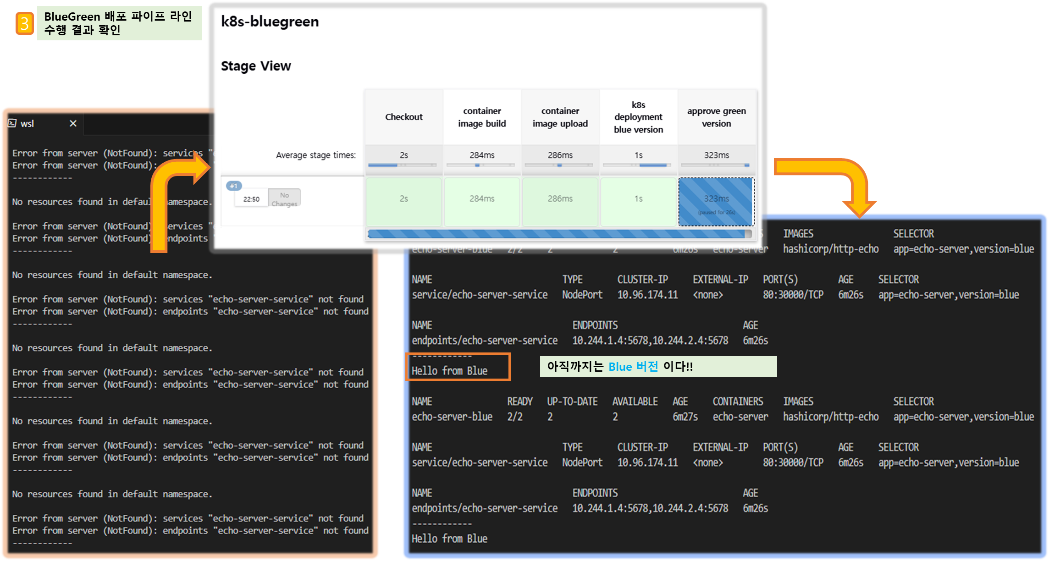Open container image build 284ms cell
Screen dimensions: 1049x561
482,199
